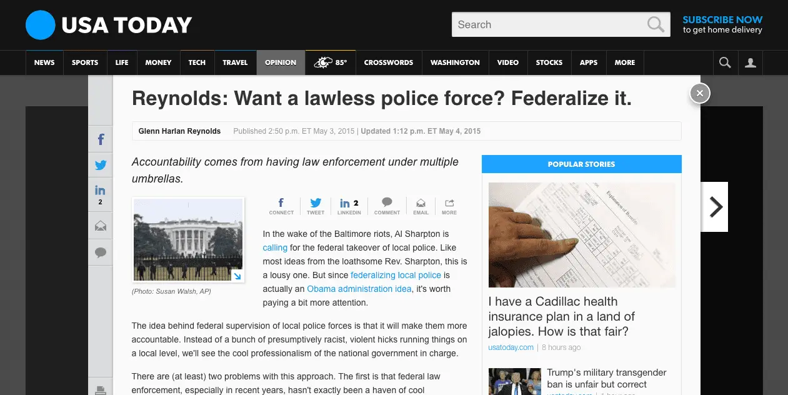Open APPS section

(x=589, y=62)
